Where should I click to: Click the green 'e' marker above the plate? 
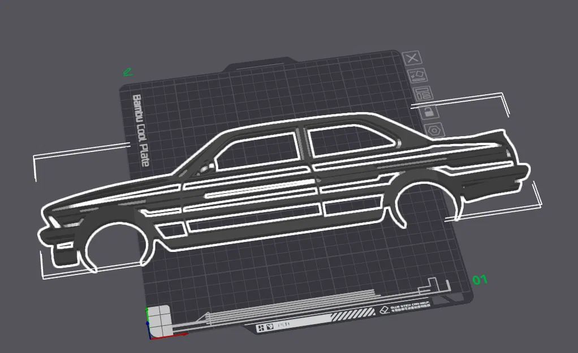point(127,73)
